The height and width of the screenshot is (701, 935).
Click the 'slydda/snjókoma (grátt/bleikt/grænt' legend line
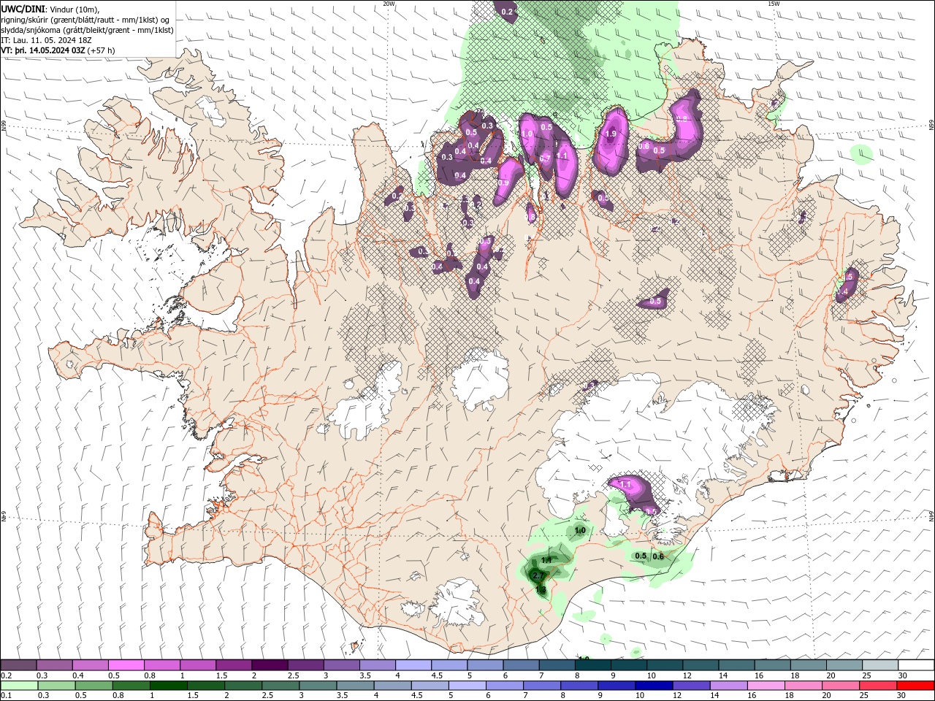(x=88, y=30)
